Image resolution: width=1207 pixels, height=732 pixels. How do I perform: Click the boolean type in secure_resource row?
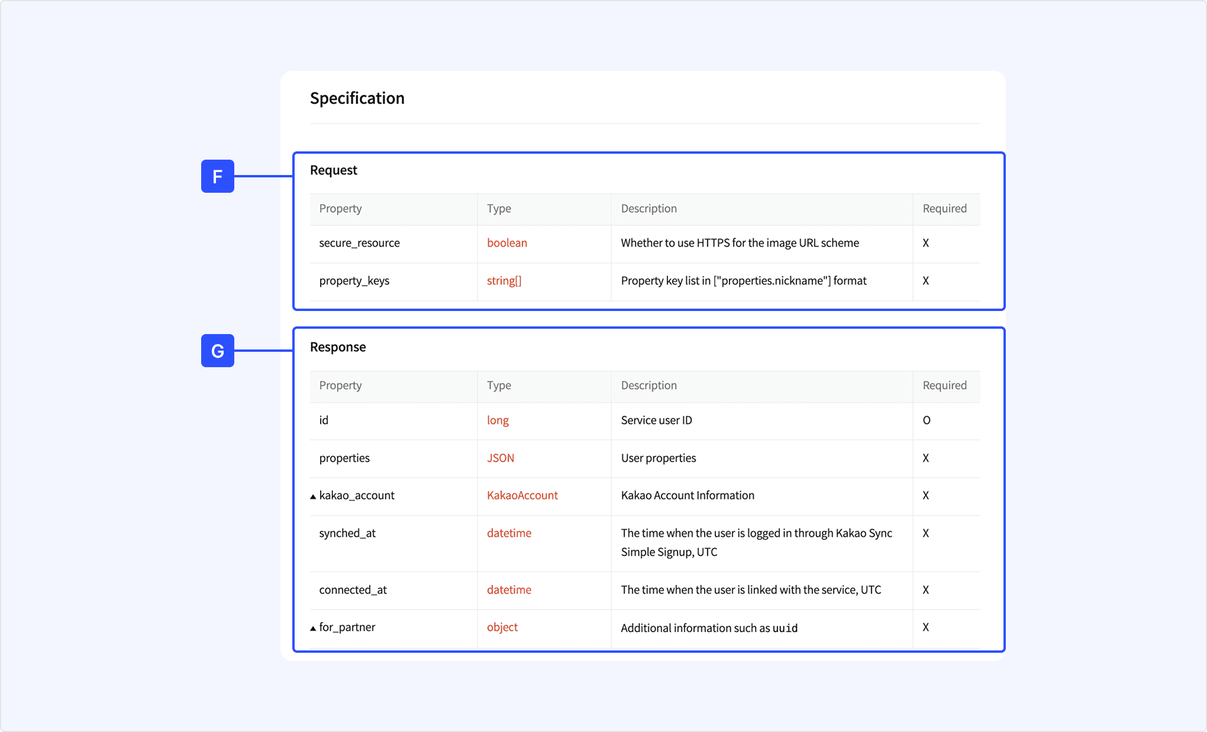506,243
